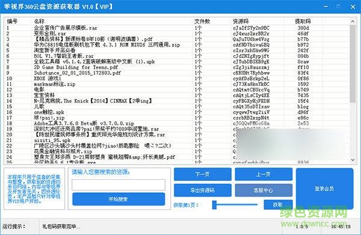361x235 pixels.
Task: Click the 上一页 previous page button
Action: tap(264, 174)
